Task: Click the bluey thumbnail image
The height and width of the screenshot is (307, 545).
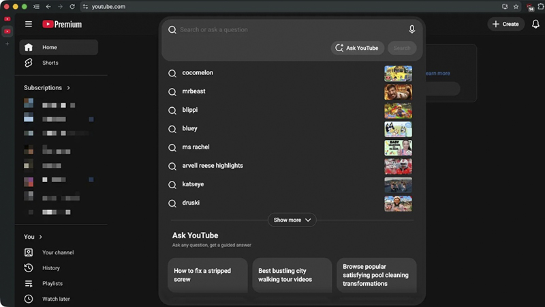Action: (398, 129)
